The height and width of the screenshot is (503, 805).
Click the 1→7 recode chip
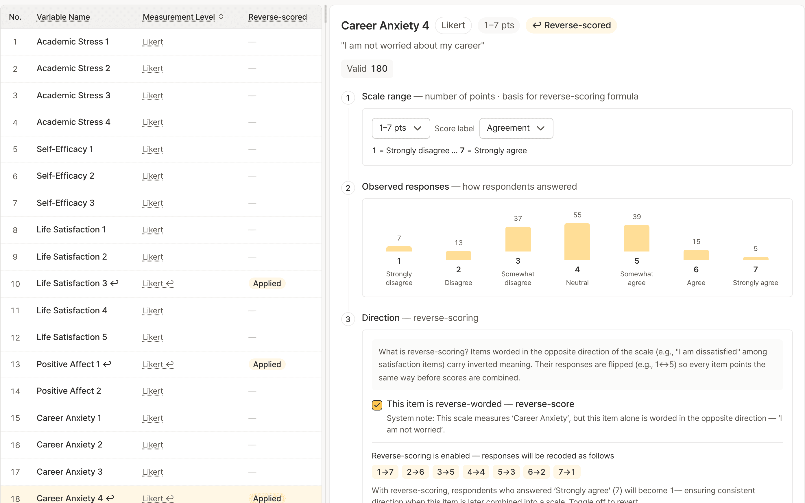tap(385, 472)
